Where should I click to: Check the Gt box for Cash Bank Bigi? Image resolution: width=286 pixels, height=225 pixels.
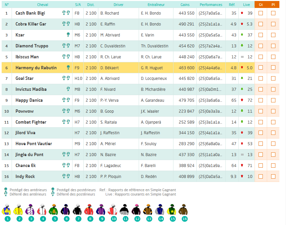coord(261,13)
